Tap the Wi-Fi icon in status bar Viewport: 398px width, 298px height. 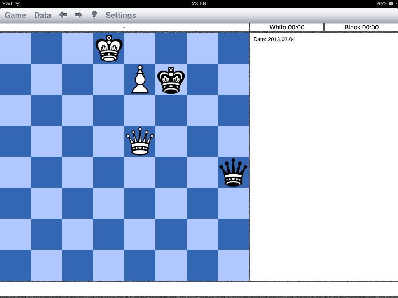17,3
